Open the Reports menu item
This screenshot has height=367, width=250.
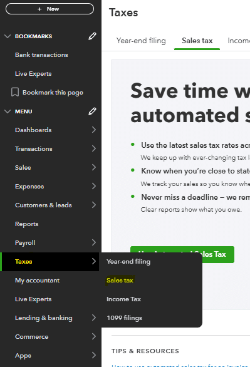[27, 224]
